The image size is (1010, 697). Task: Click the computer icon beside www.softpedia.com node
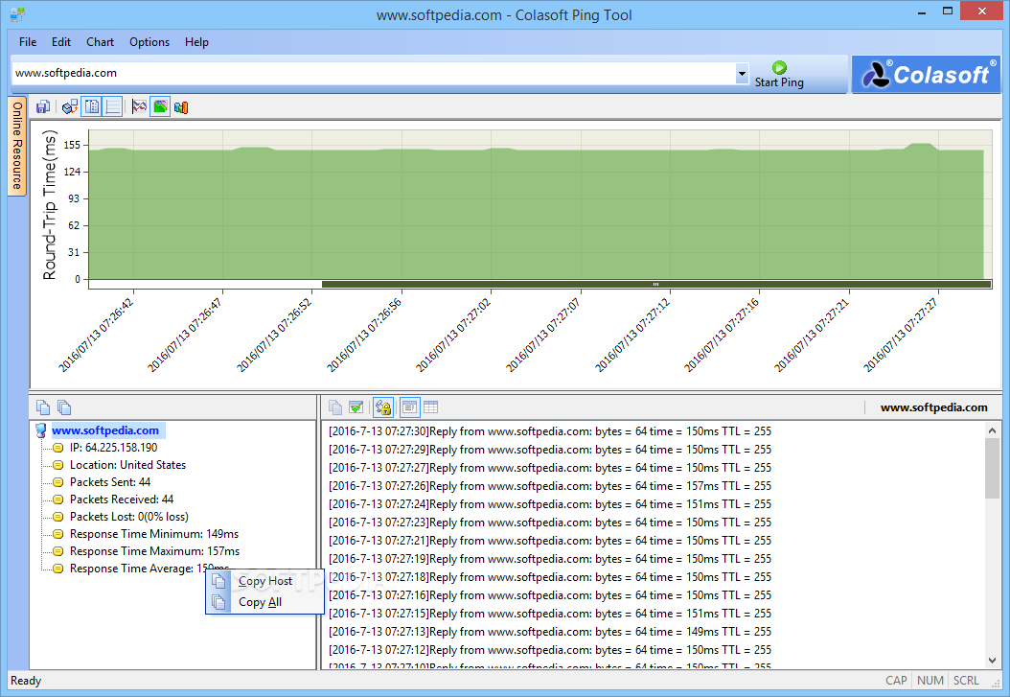coord(40,430)
